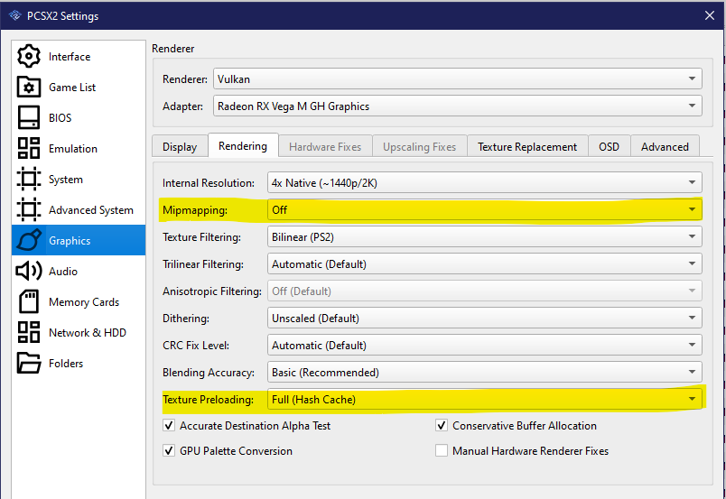Switch to the Texture Replacement tab

pos(527,147)
